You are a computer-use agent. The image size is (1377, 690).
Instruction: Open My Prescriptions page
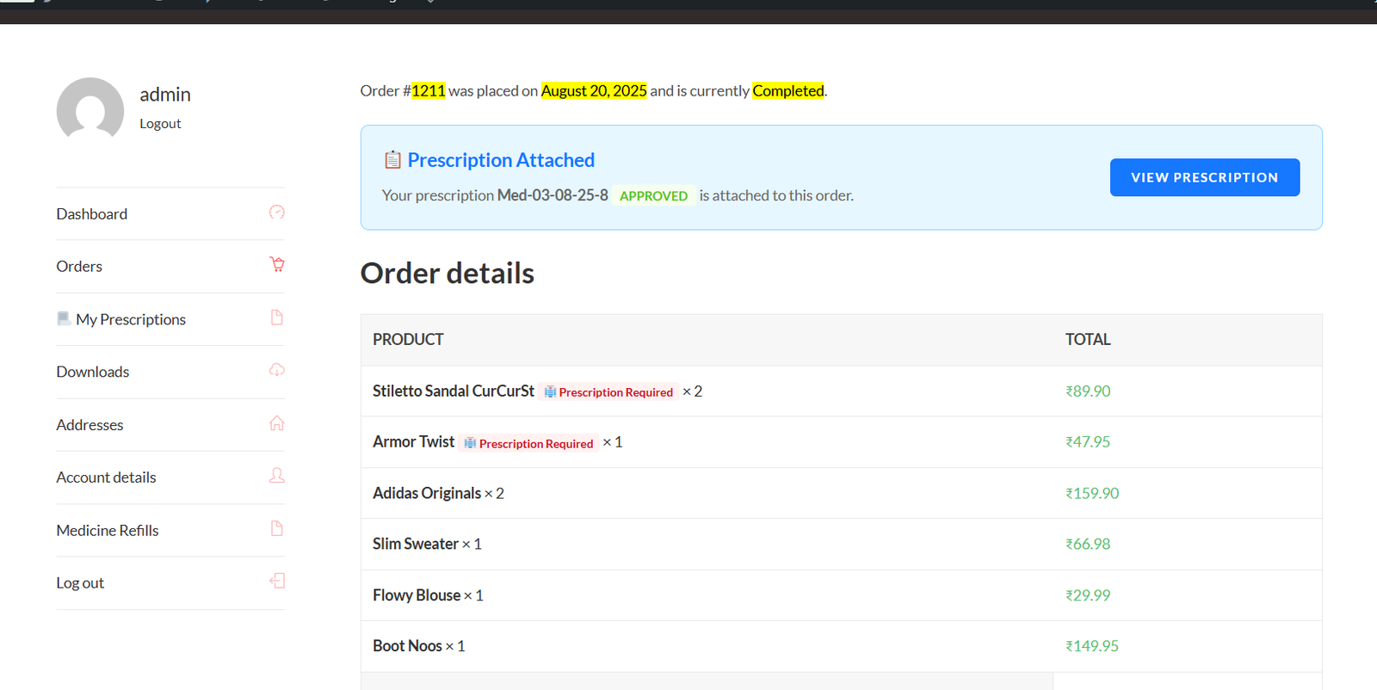pyautogui.click(x=131, y=319)
